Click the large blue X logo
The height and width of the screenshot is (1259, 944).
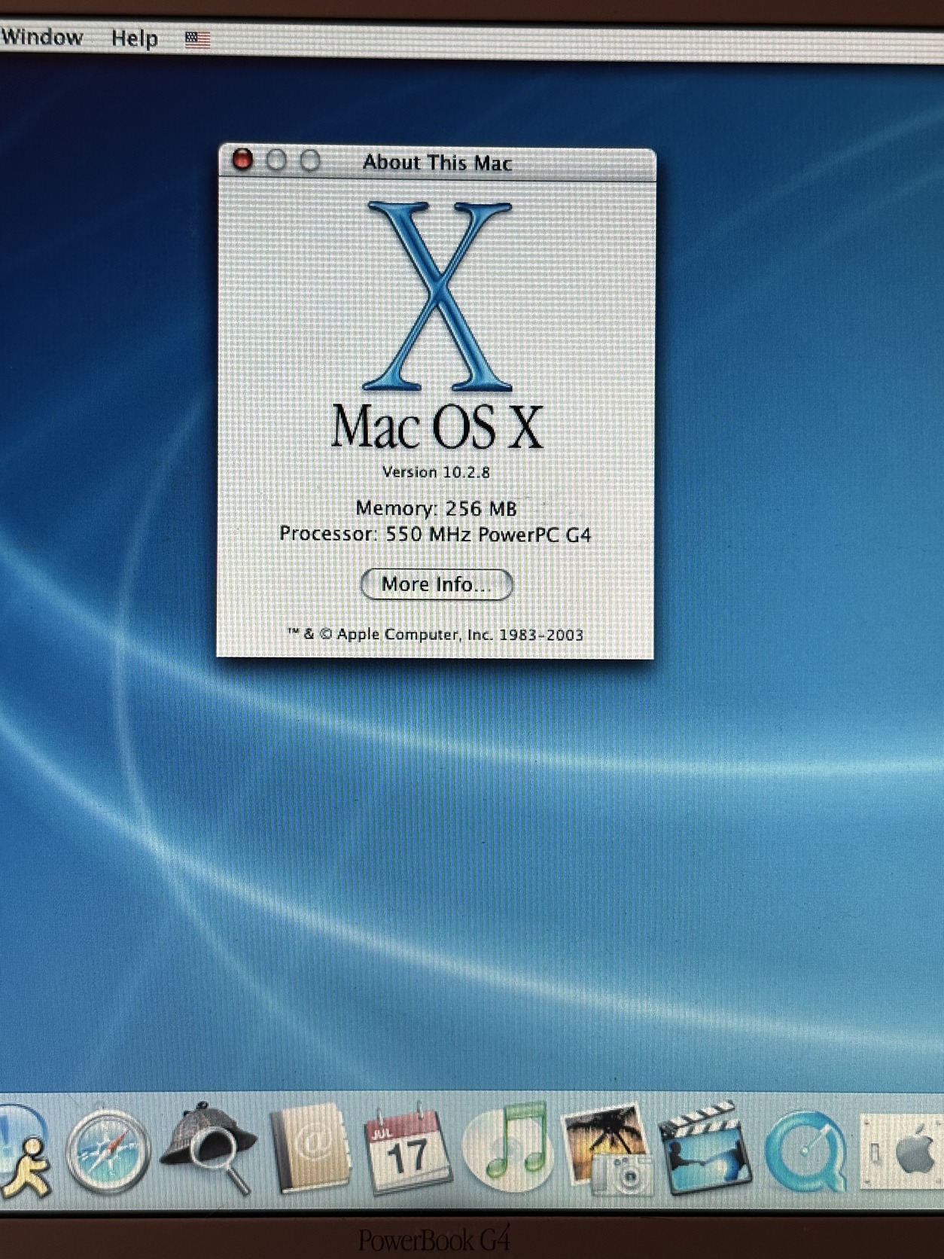(438, 296)
